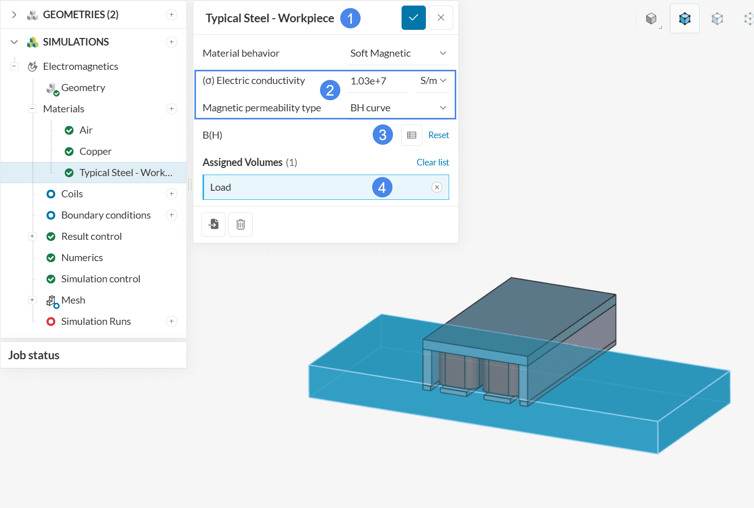
Task: Click the trash delete material icon
Action: 241,224
